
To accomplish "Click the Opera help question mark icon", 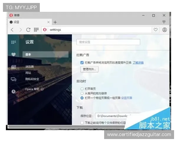I will click(42, 89).
